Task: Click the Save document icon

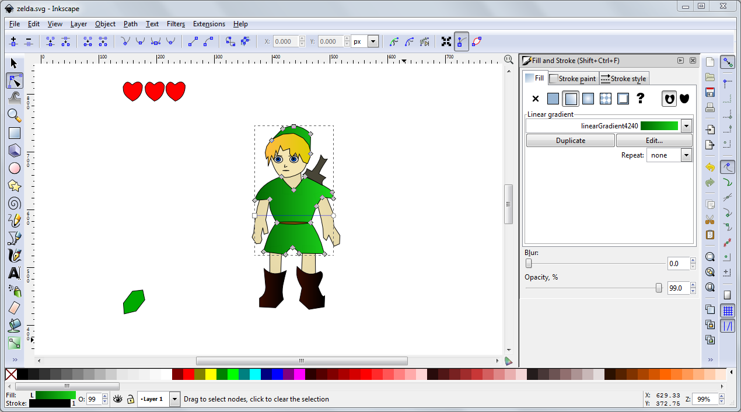Action: tap(710, 92)
